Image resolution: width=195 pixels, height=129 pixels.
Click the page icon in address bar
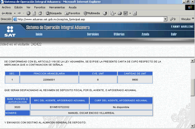15,19
